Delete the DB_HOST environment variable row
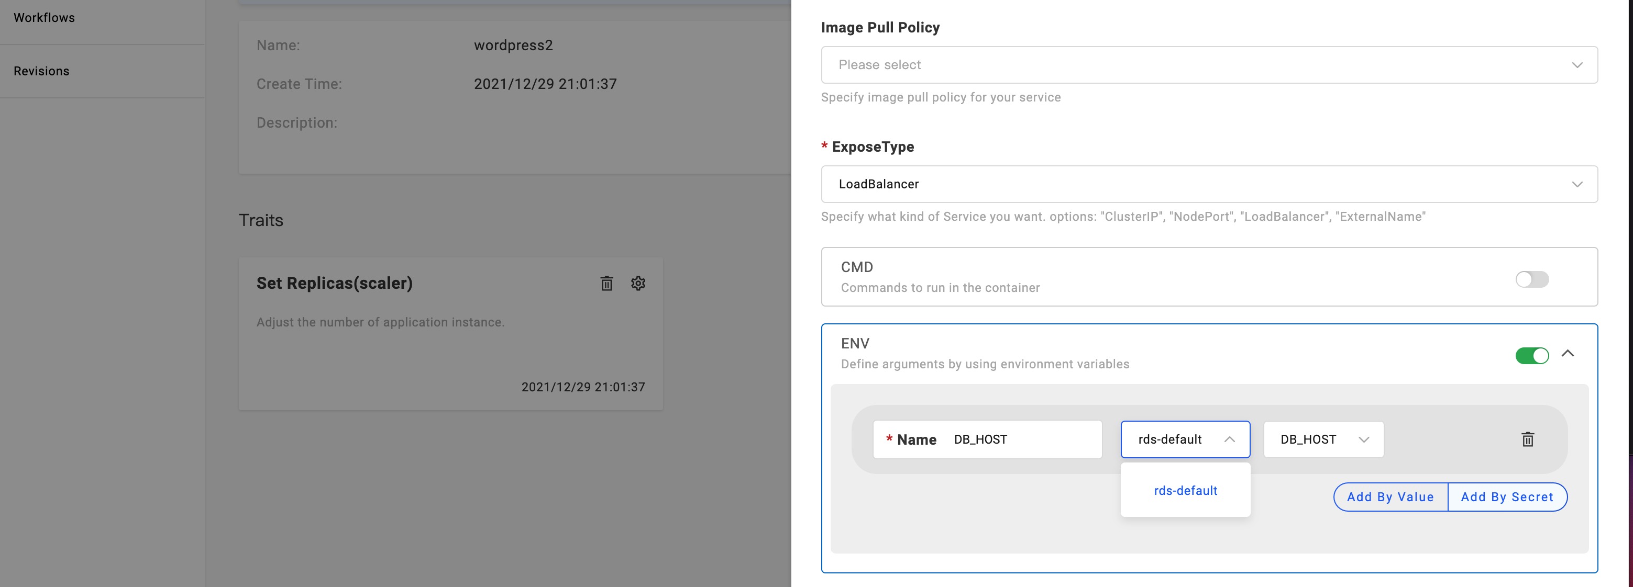This screenshot has width=1633, height=587. tap(1527, 439)
